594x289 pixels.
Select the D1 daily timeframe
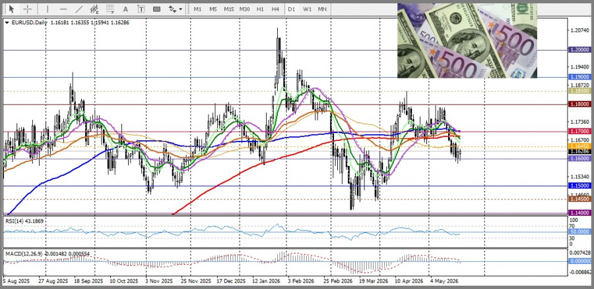291,9
